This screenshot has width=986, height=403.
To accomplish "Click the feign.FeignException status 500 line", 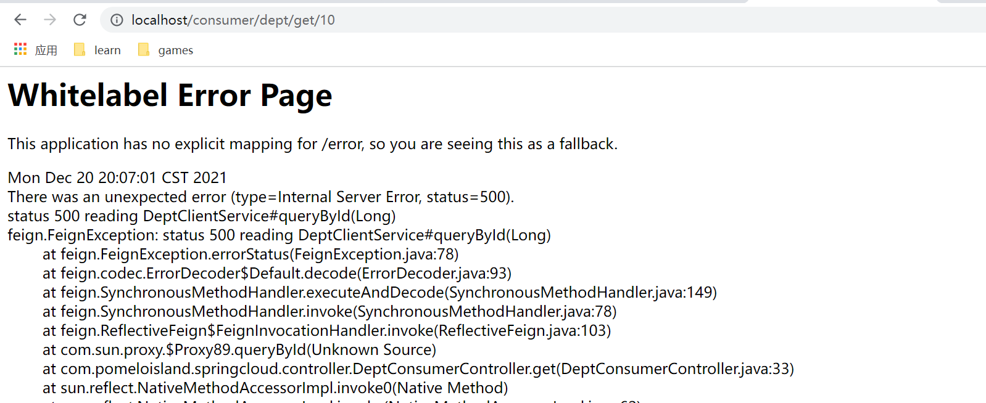I will click(279, 235).
